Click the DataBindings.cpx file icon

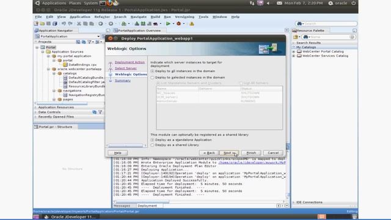pyautogui.click(x=65, y=65)
